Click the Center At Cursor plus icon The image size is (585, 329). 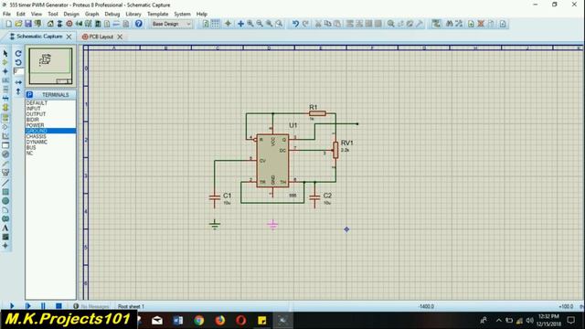click(x=240, y=24)
